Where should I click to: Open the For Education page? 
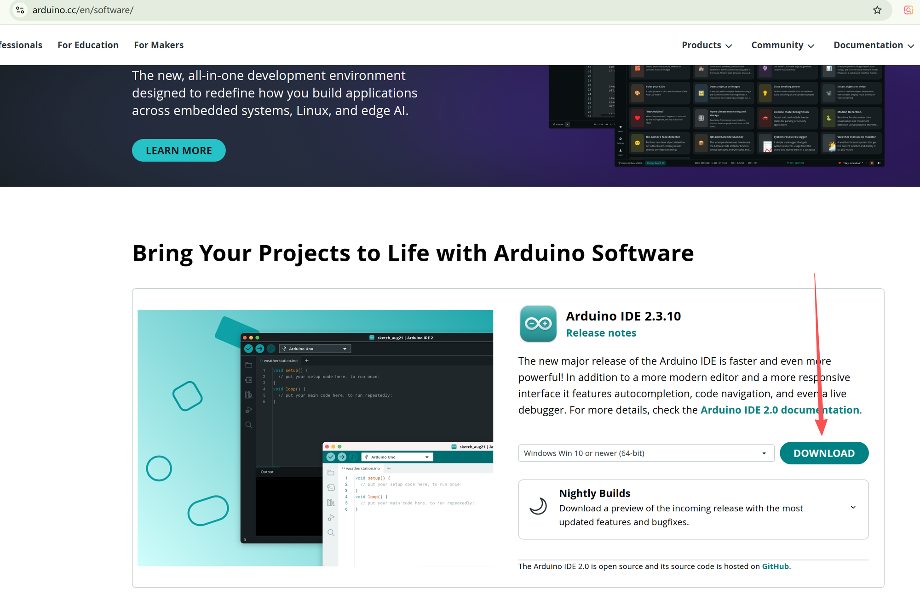coord(88,45)
